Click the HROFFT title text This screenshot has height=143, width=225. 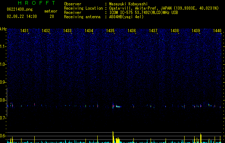tap(37, 3)
